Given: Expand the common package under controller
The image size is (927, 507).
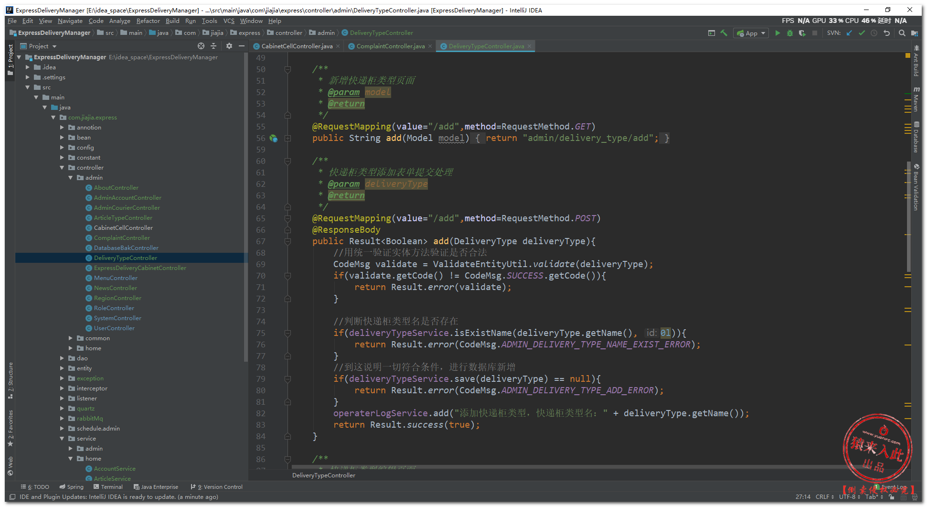Looking at the screenshot, I should point(71,338).
